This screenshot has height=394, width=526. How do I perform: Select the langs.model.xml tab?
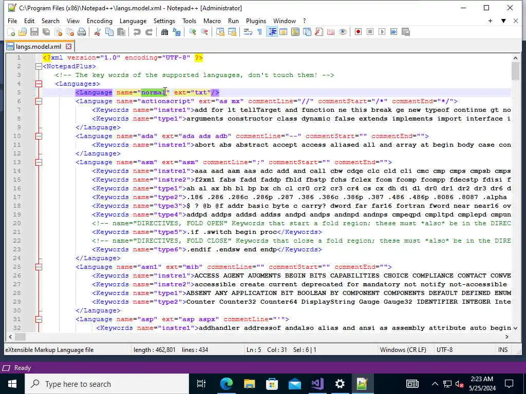pos(39,47)
